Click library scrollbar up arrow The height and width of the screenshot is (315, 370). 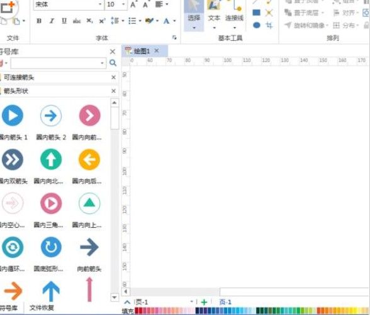(x=115, y=102)
